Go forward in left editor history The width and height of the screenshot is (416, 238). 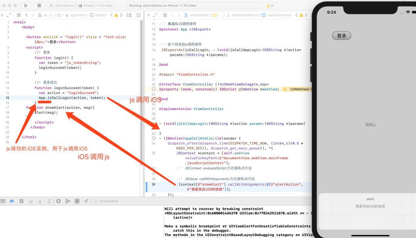(33, 15)
